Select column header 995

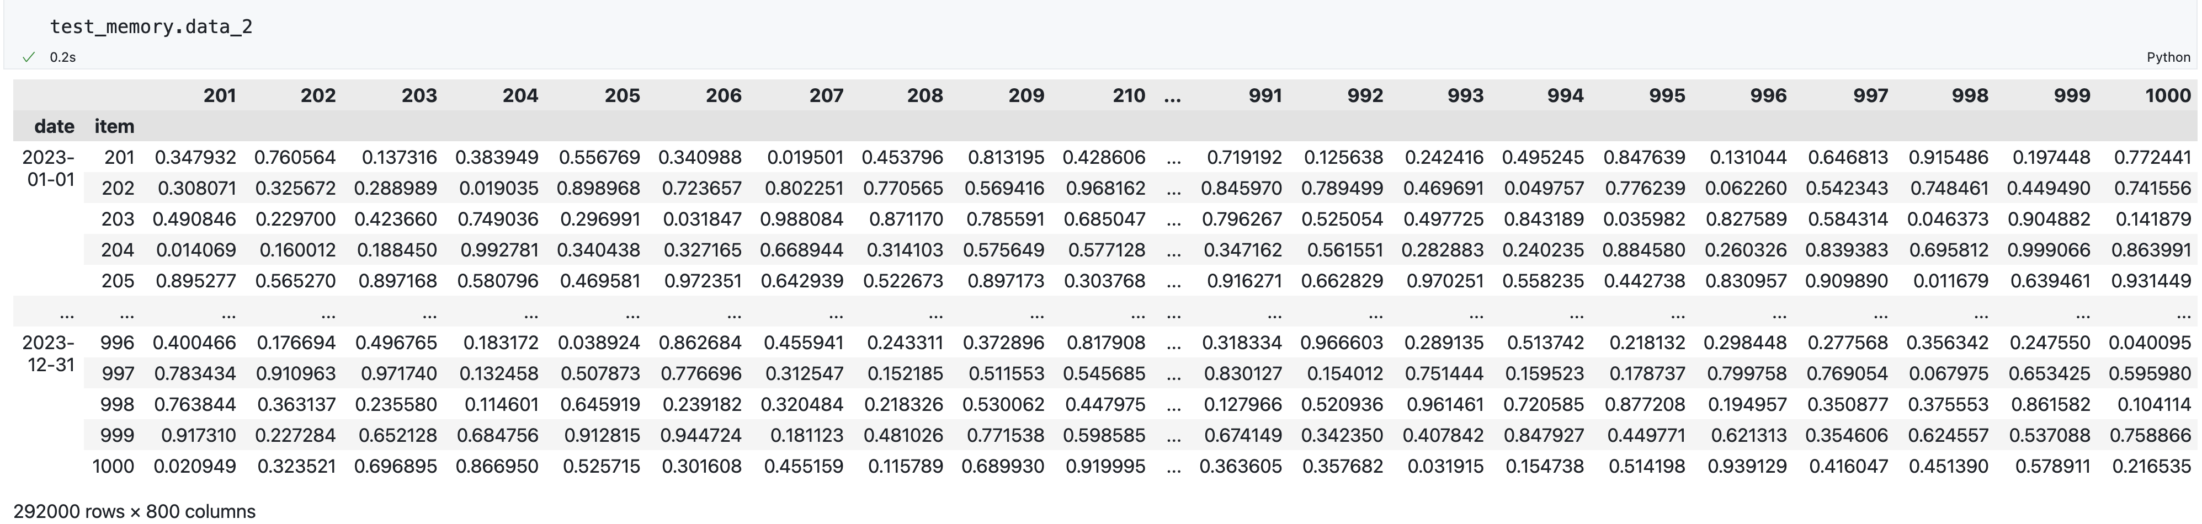[1666, 96]
